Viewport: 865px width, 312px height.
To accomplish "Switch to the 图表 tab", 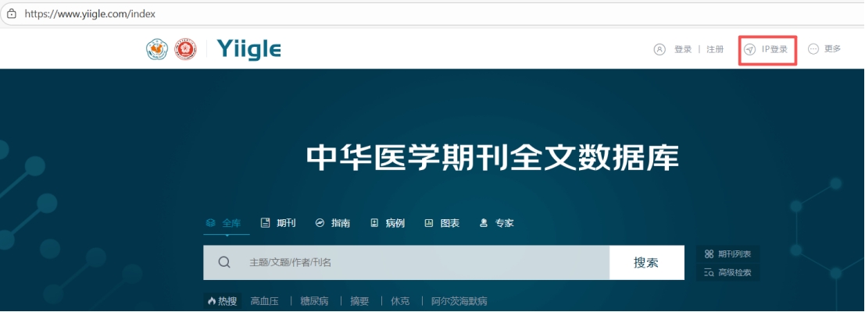I will pos(441,223).
